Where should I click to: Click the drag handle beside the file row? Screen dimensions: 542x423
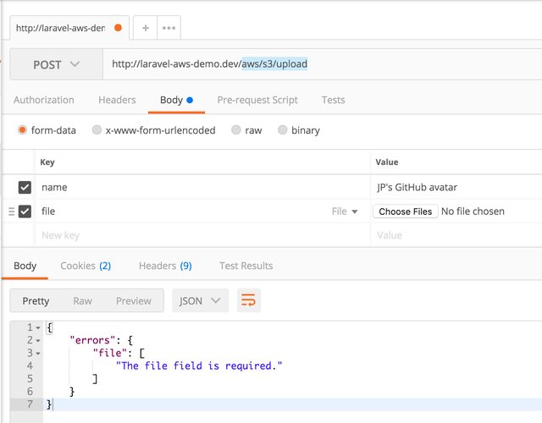click(x=11, y=211)
